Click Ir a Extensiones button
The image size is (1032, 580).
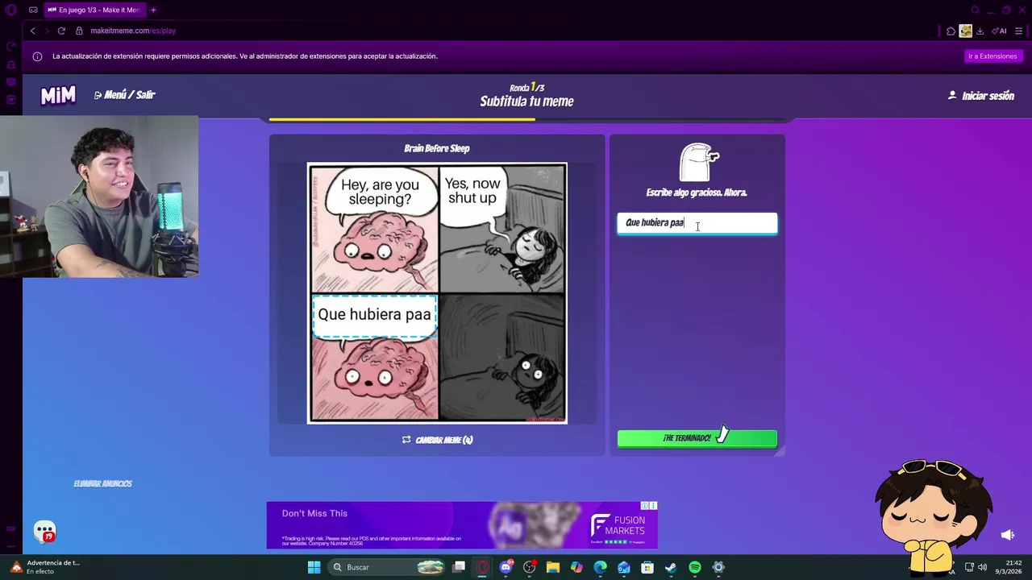click(992, 56)
